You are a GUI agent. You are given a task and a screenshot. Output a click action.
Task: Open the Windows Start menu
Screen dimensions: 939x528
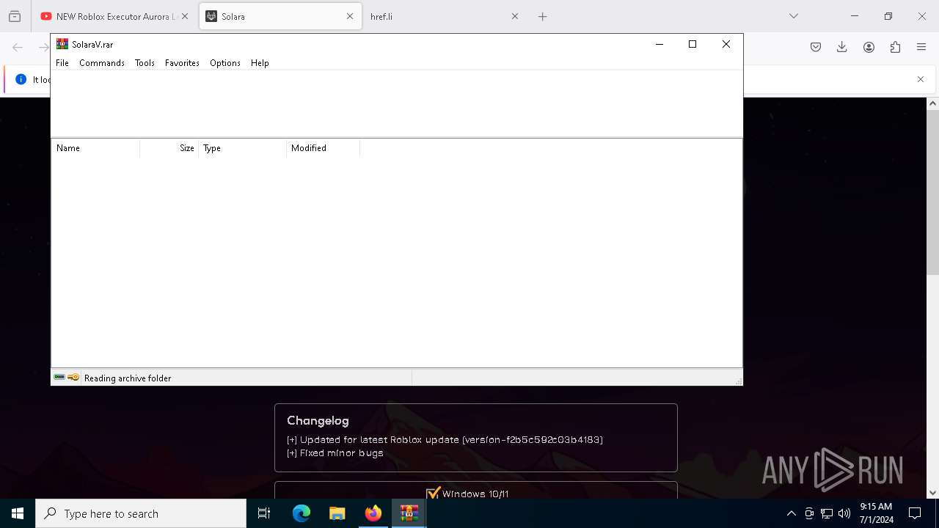pos(18,513)
